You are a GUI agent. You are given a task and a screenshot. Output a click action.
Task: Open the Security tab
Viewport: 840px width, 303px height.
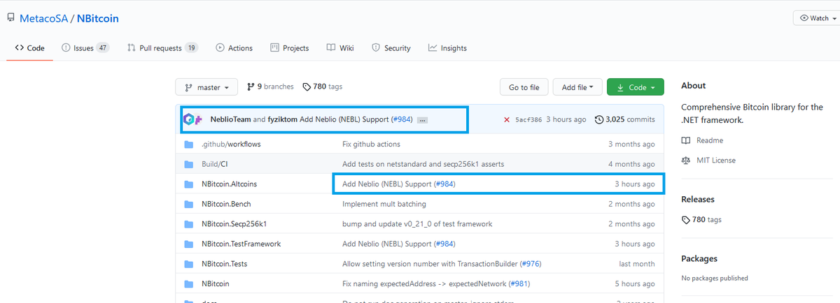click(391, 48)
